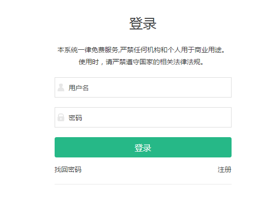Click the padlock icon in password field
The image size is (277, 198).
pyautogui.click(x=61, y=117)
